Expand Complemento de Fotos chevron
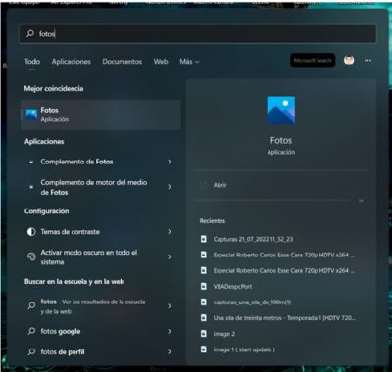392x372 pixels. pos(170,162)
